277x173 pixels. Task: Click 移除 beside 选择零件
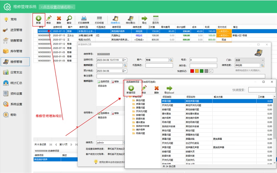[115, 113]
